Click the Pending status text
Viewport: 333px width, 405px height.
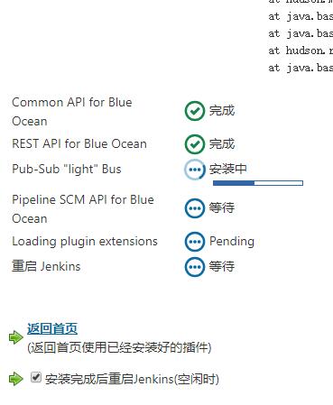click(232, 242)
